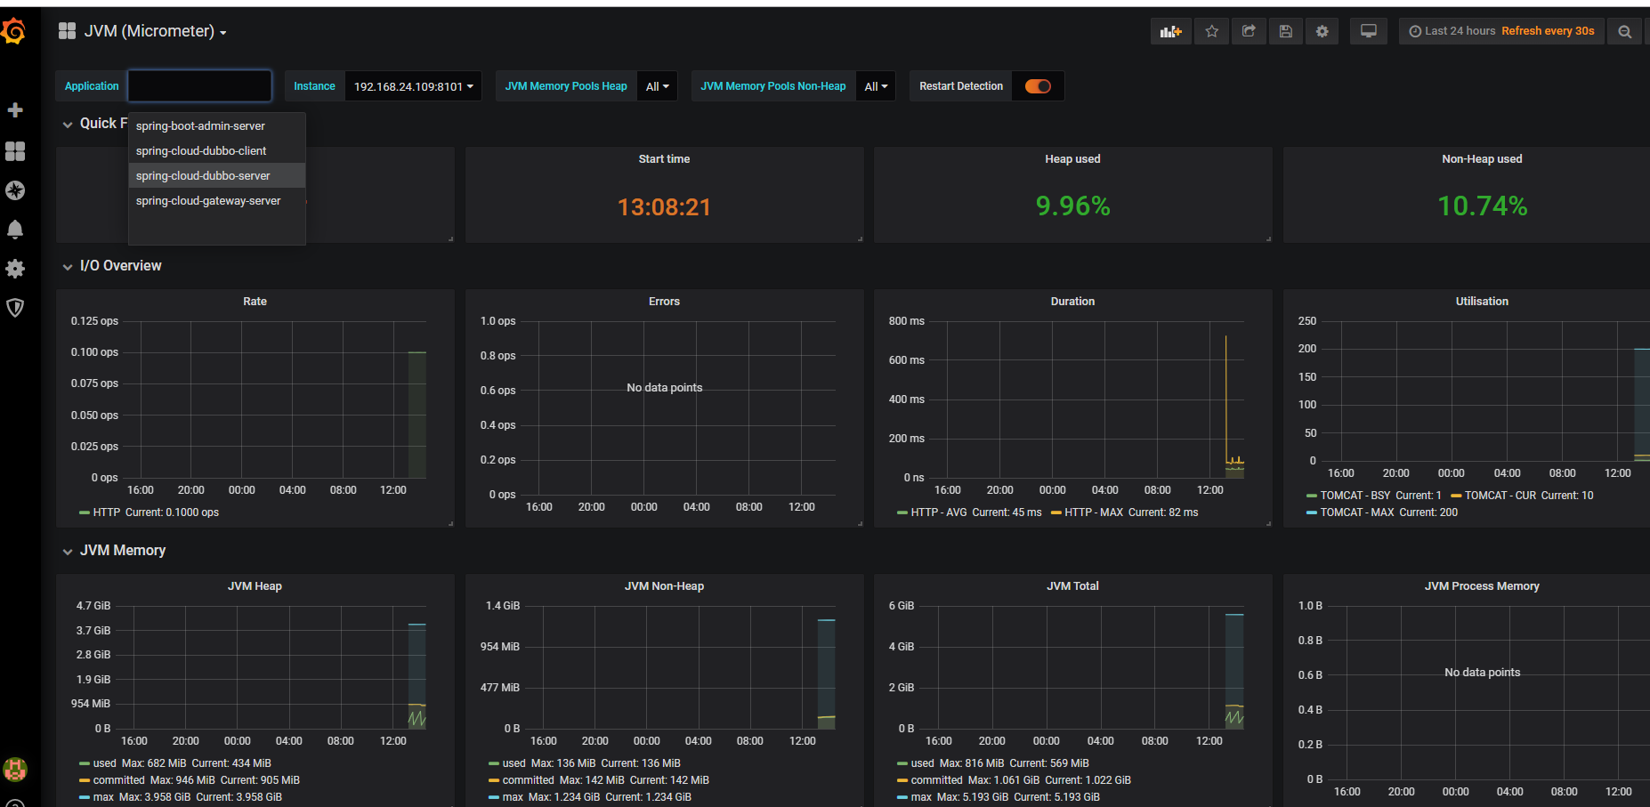1650x807 pixels.
Task: Open the user avatar at sidebar bottom
Action: (x=15, y=769)
